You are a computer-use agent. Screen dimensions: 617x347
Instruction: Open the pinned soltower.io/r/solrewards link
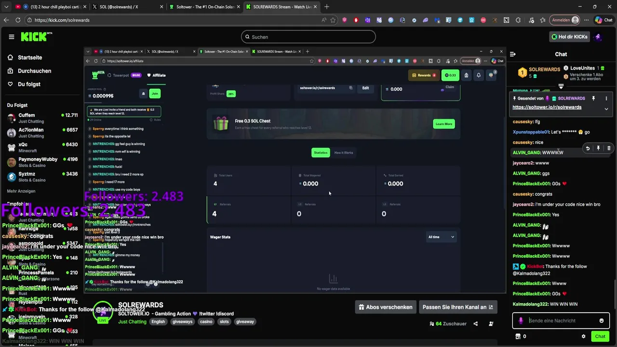(547, 107)
